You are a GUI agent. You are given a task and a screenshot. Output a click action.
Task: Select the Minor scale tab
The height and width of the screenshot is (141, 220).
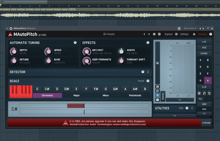(106, 95)
